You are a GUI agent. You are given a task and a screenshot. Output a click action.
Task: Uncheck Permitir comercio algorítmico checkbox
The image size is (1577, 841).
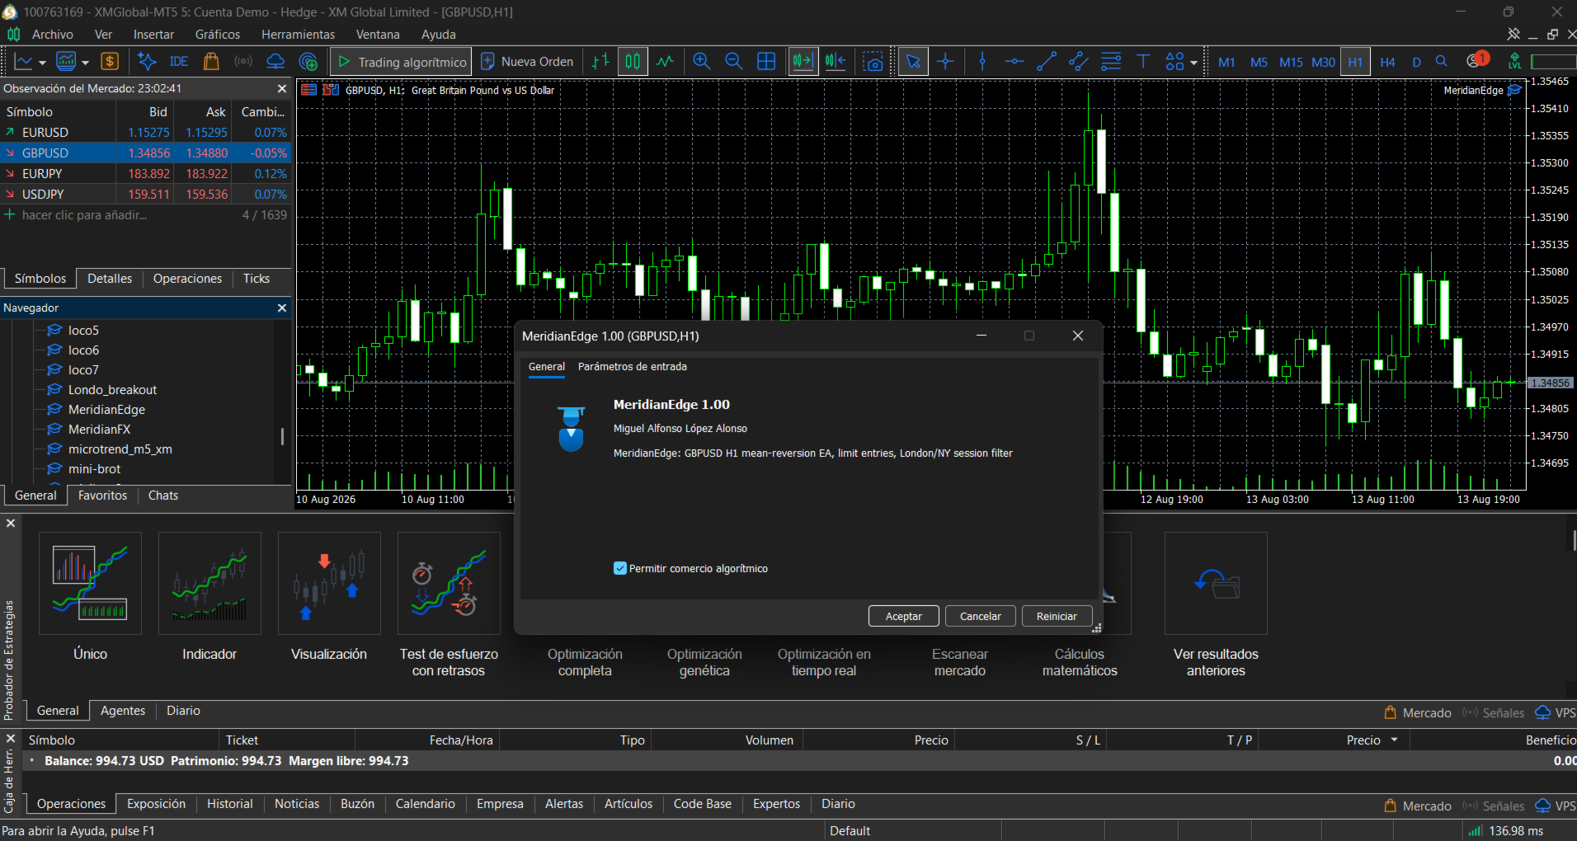pos(620,568)
